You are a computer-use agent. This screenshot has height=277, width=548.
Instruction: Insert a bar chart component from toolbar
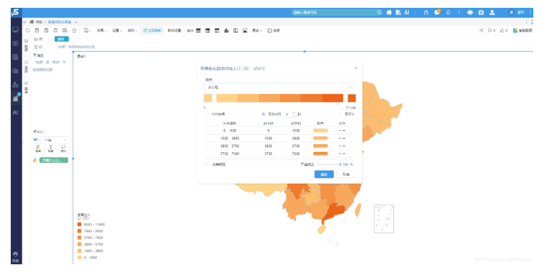pos(227,30)
